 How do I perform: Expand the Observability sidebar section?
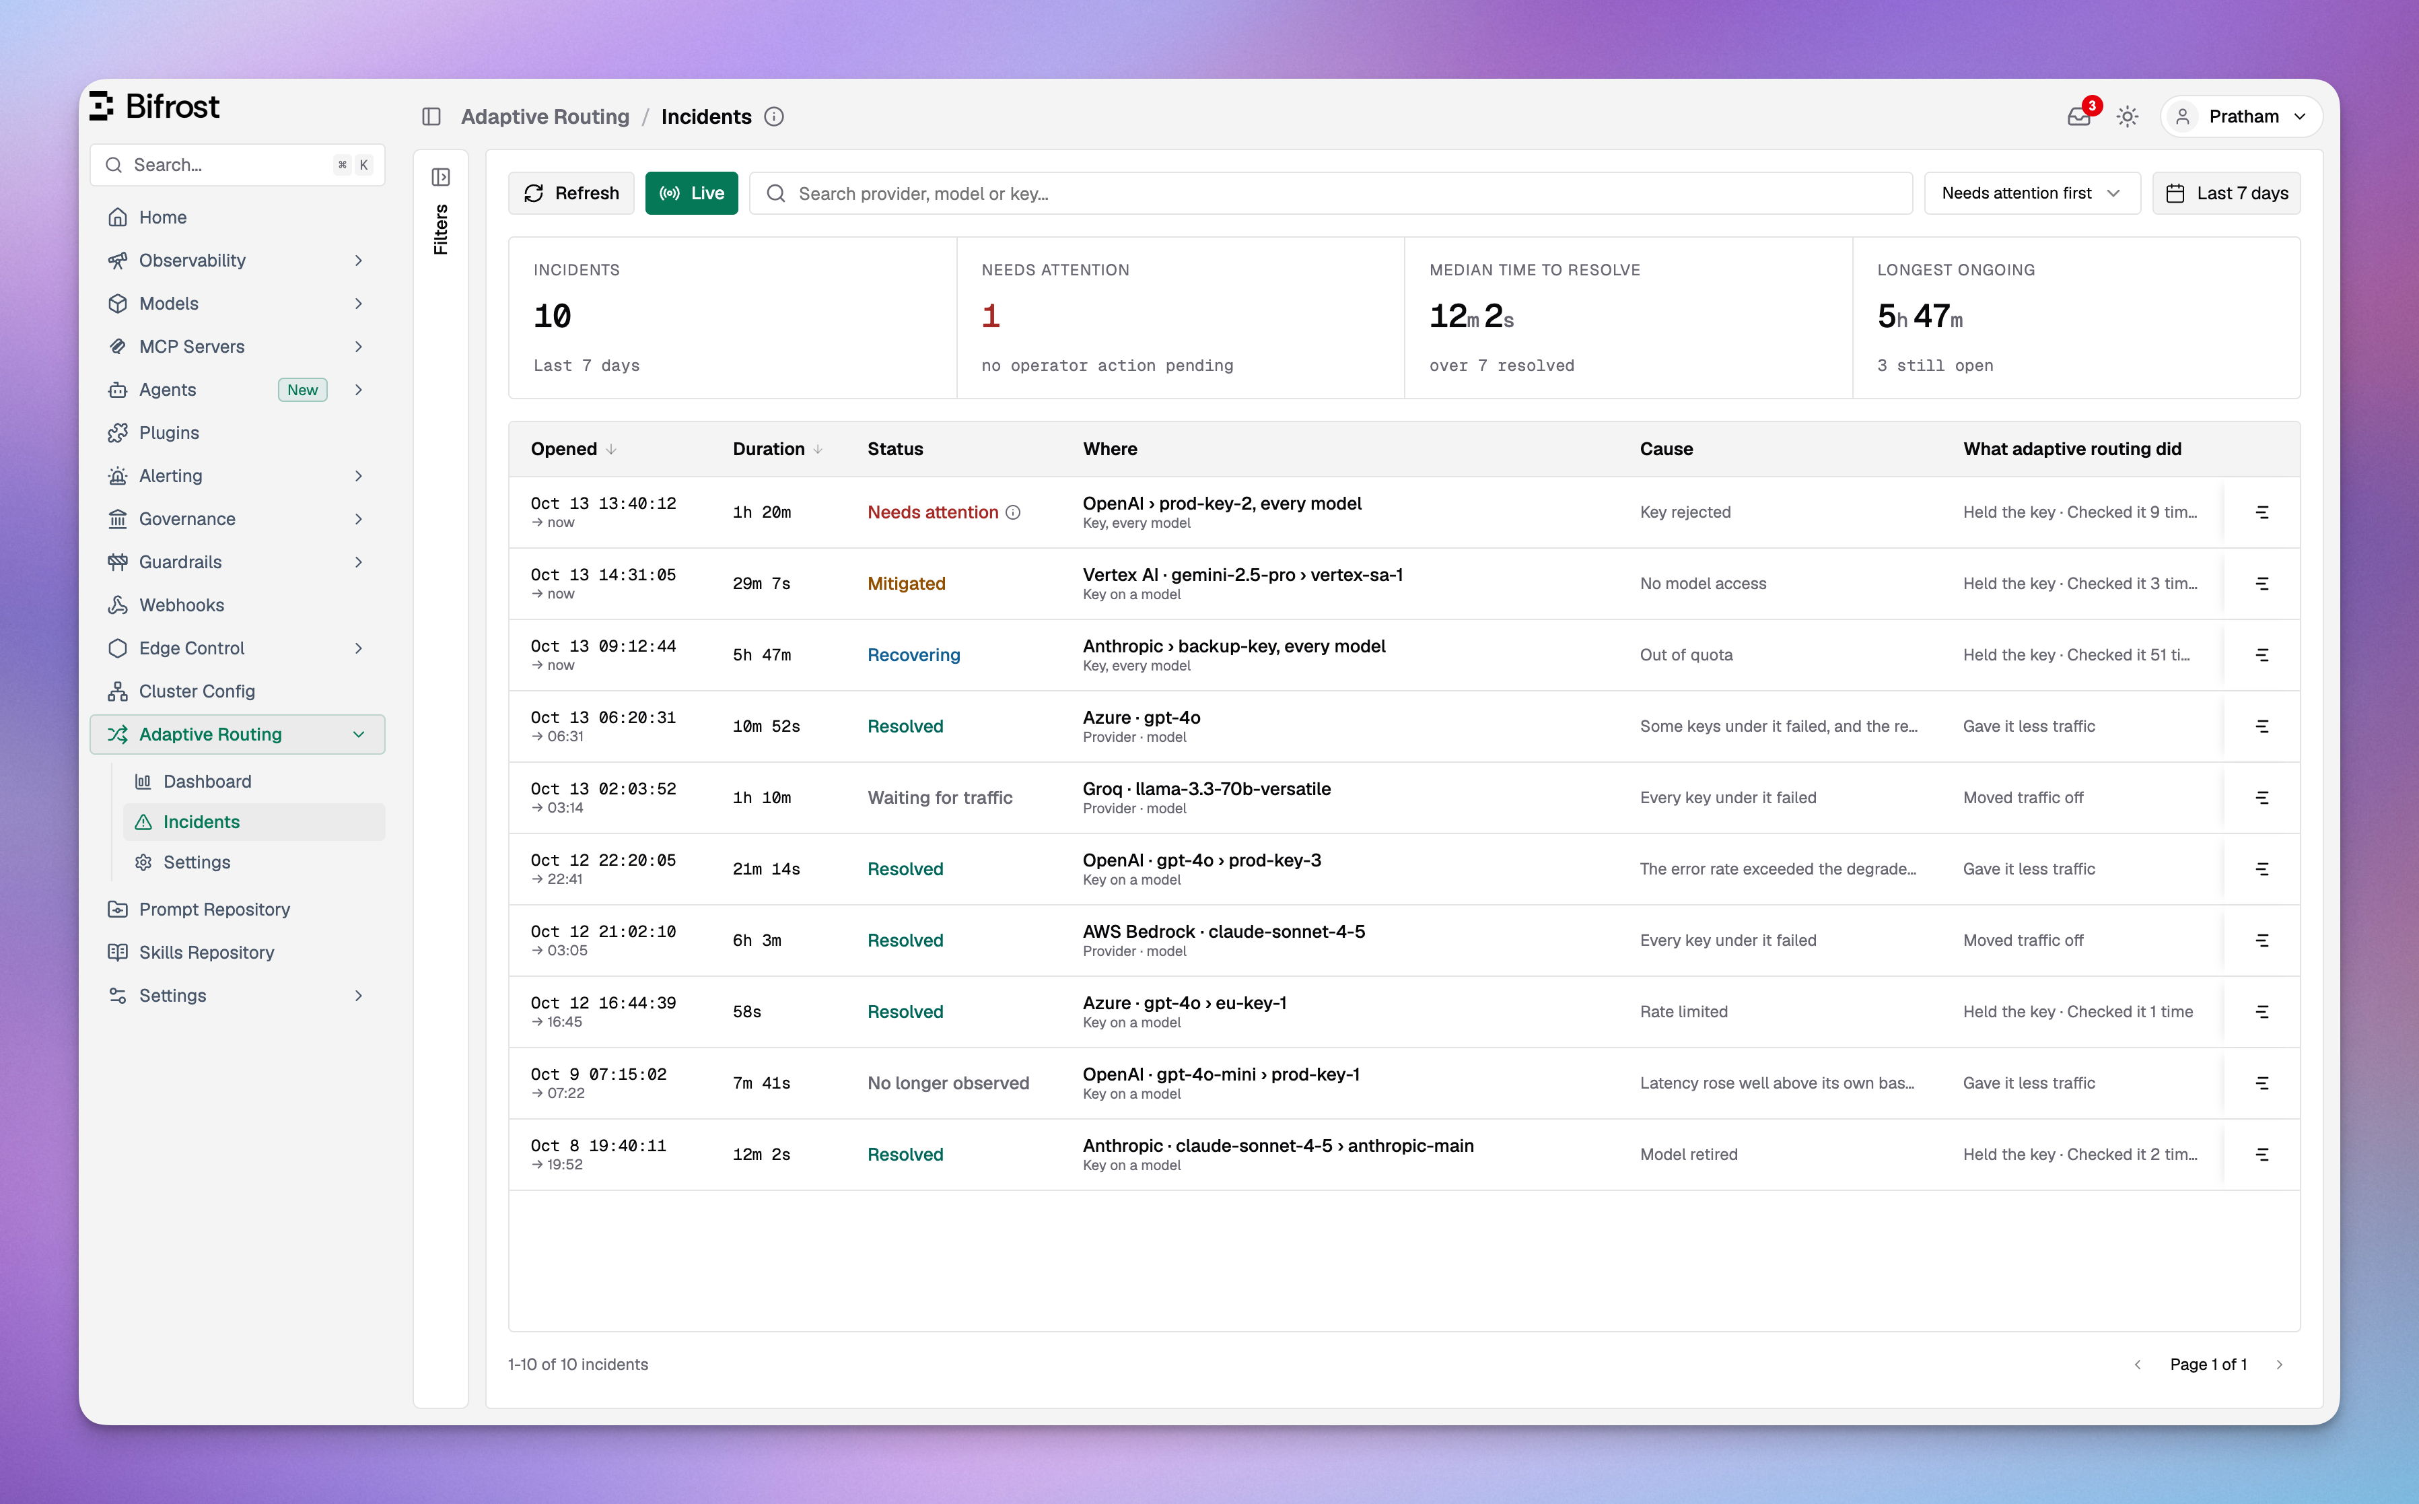(237, 261)
